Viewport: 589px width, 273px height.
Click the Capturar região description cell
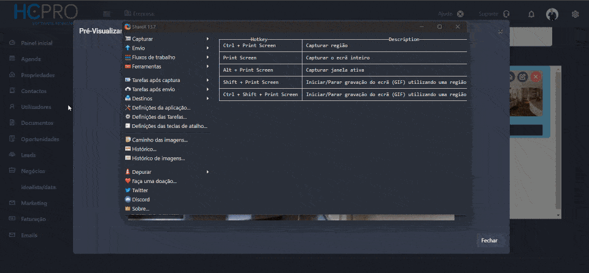pos(385,45)
